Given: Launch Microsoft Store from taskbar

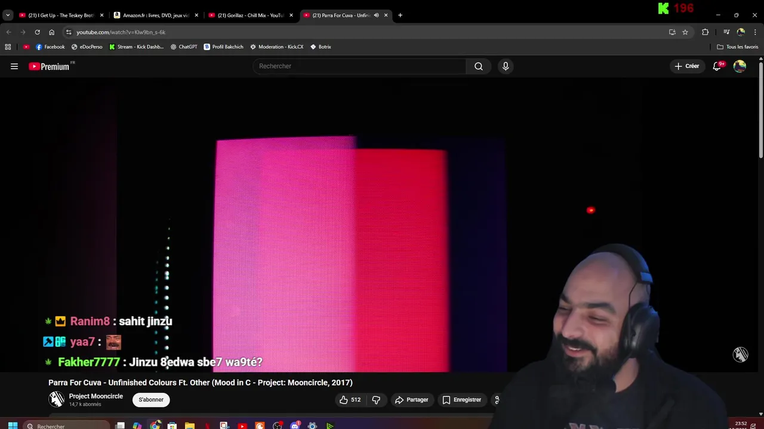Looking at the screenshot, I should coord(172,425).
